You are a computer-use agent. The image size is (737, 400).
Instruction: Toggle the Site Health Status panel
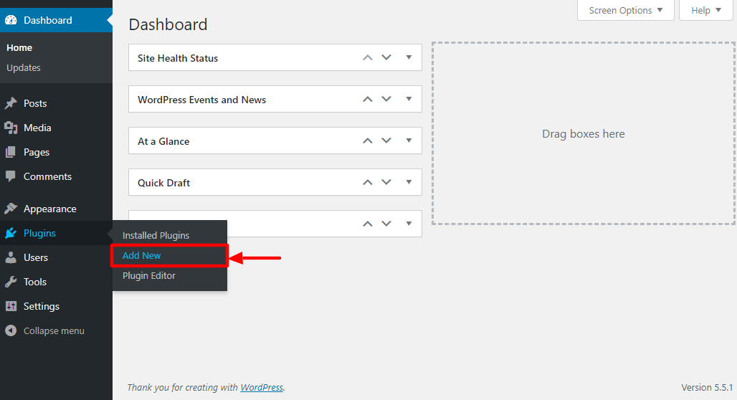(x=409, y=57)
